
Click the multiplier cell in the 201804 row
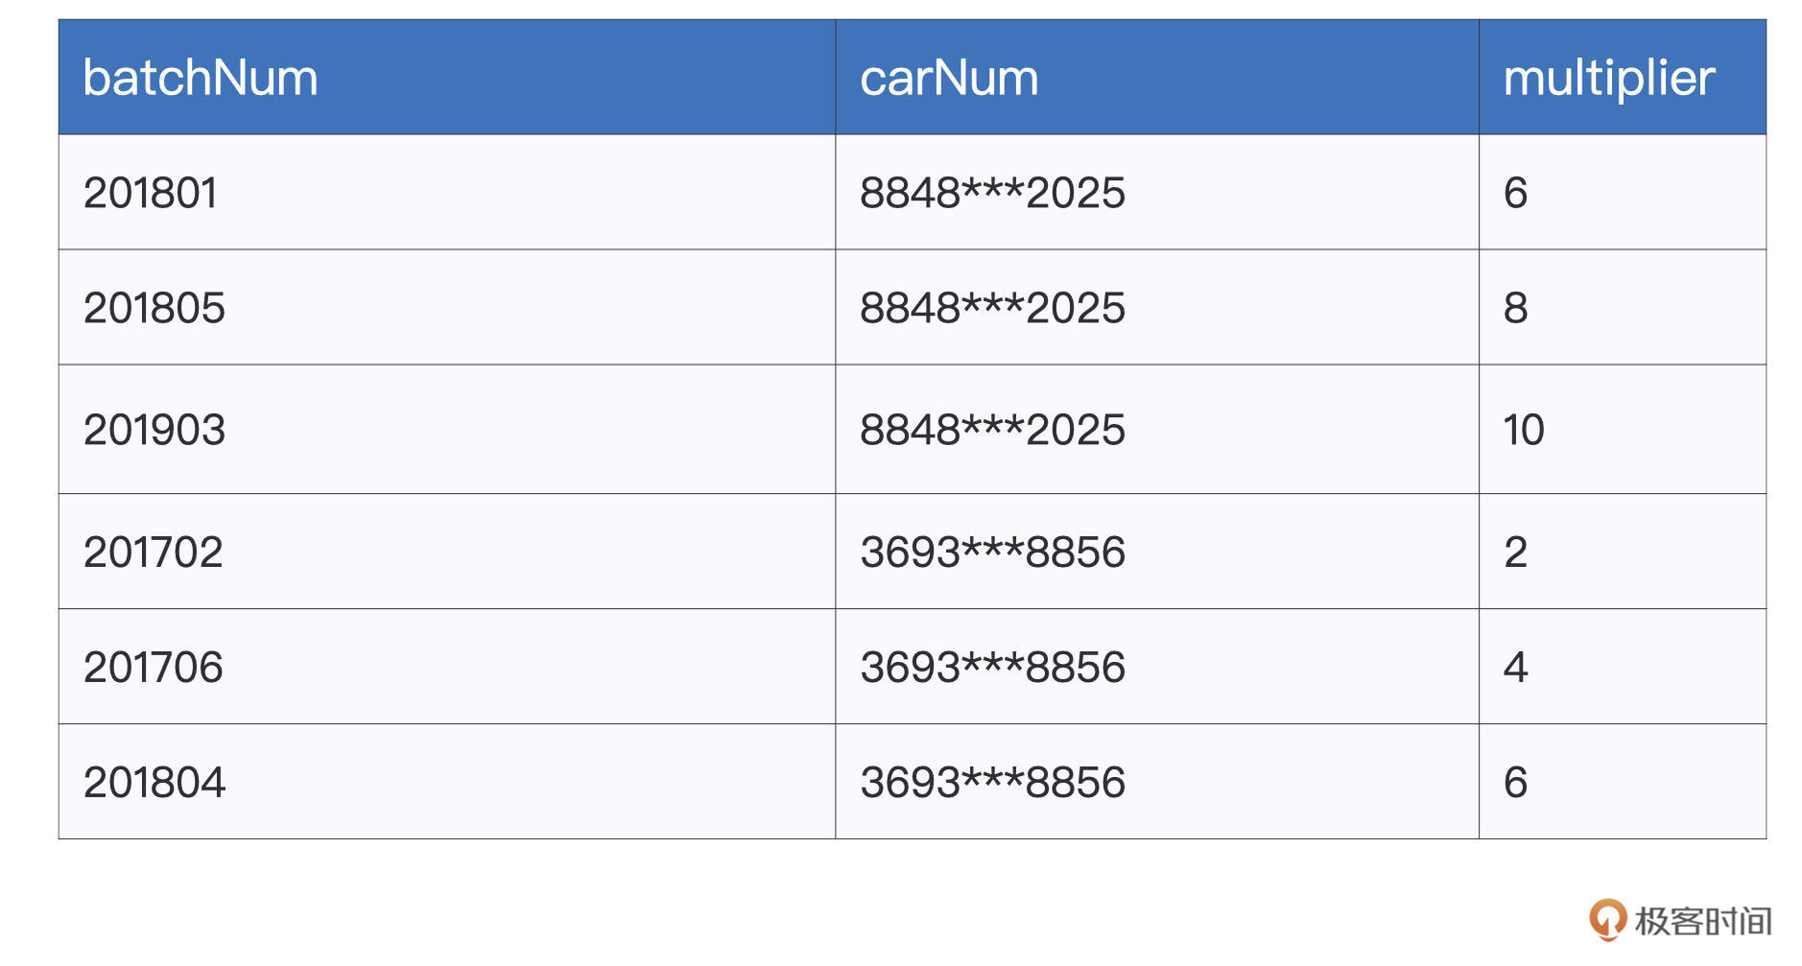tap(1516, 782)
